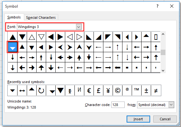The width and height of the screenshot is (181, 127).
Task: Open dialog help with the question mark
Action: pos(157,6)
